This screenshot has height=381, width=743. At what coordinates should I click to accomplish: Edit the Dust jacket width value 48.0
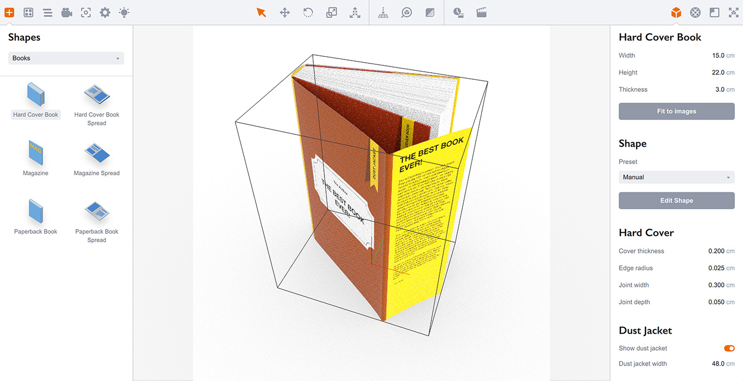[x=718, y=364]
